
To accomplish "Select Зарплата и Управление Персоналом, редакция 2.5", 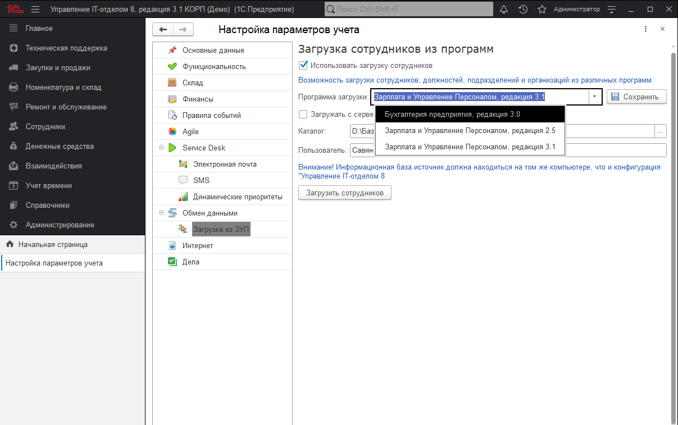I will [470, 130].
